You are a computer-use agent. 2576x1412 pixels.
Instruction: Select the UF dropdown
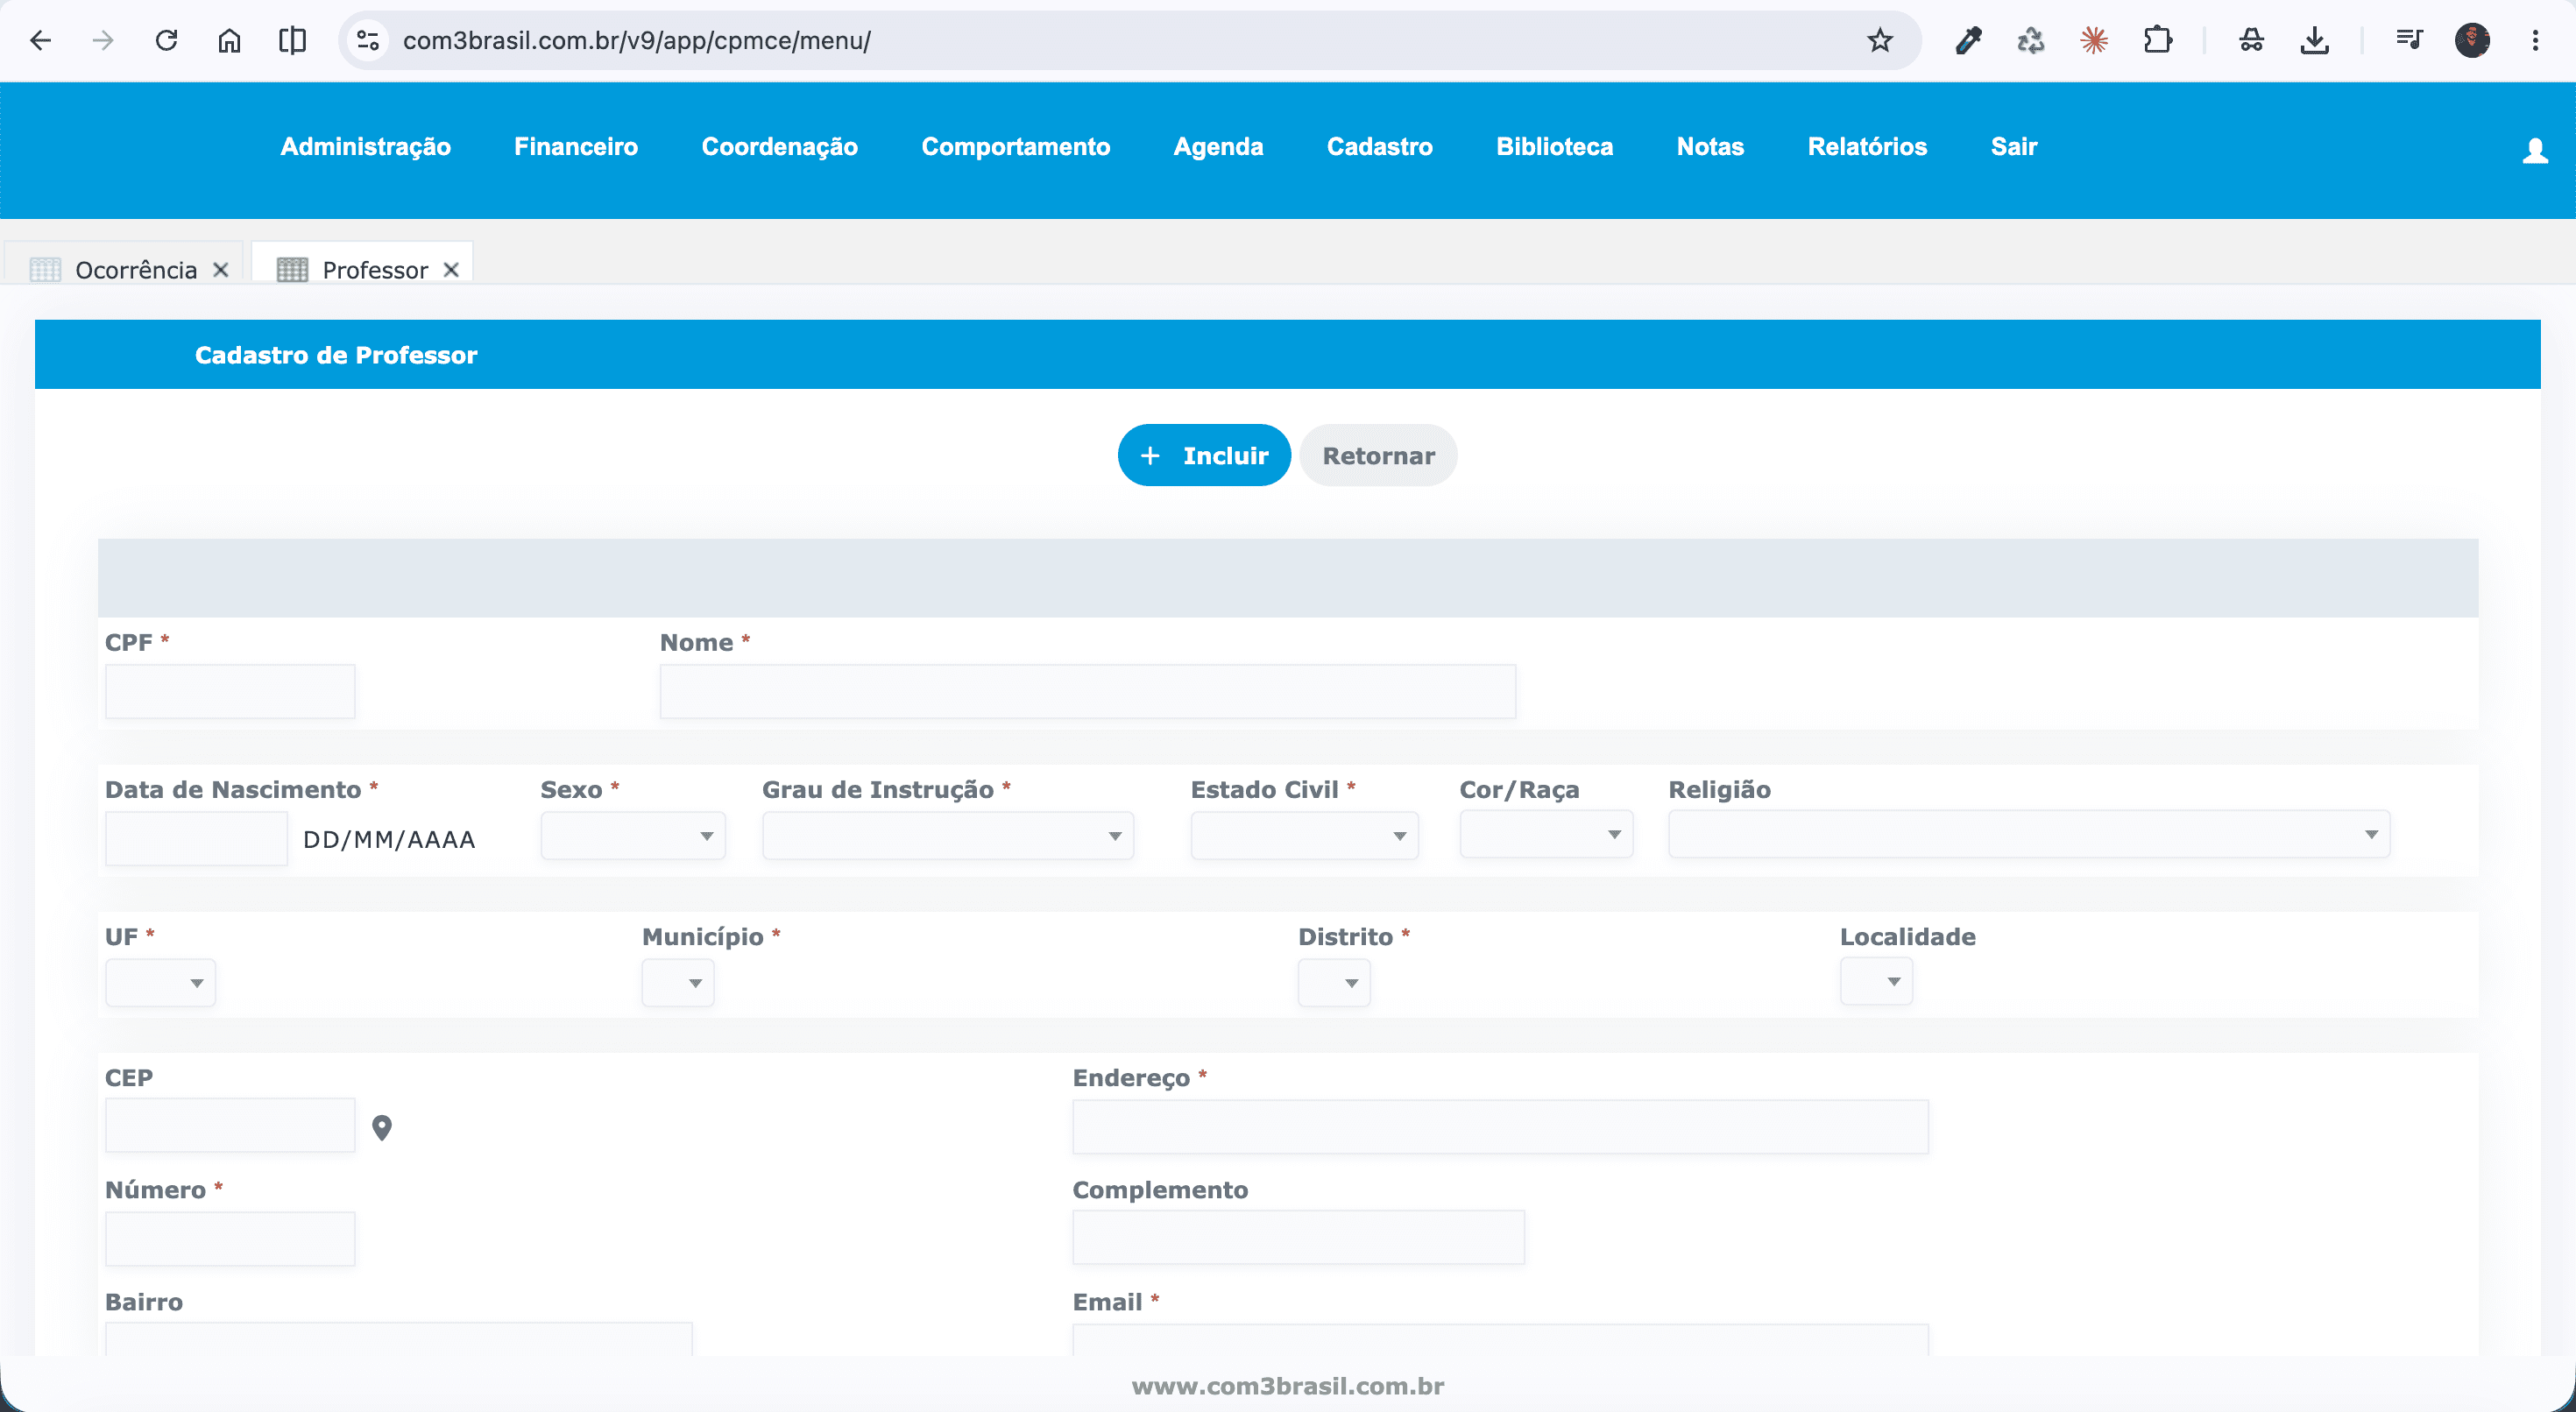[x=160, y=982]
